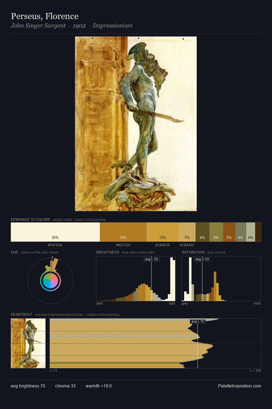Click 'chroma 33' in the footer
Viewport: 272px width, 409px height.
coord(65,386)
